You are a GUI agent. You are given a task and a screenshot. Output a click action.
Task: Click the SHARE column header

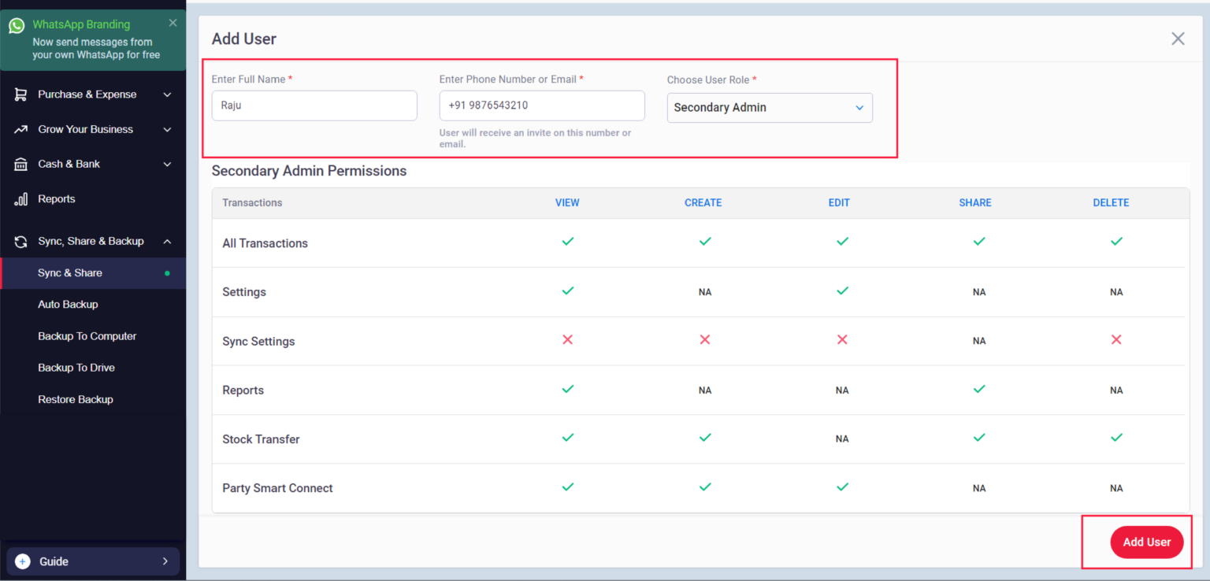(975, 203)
